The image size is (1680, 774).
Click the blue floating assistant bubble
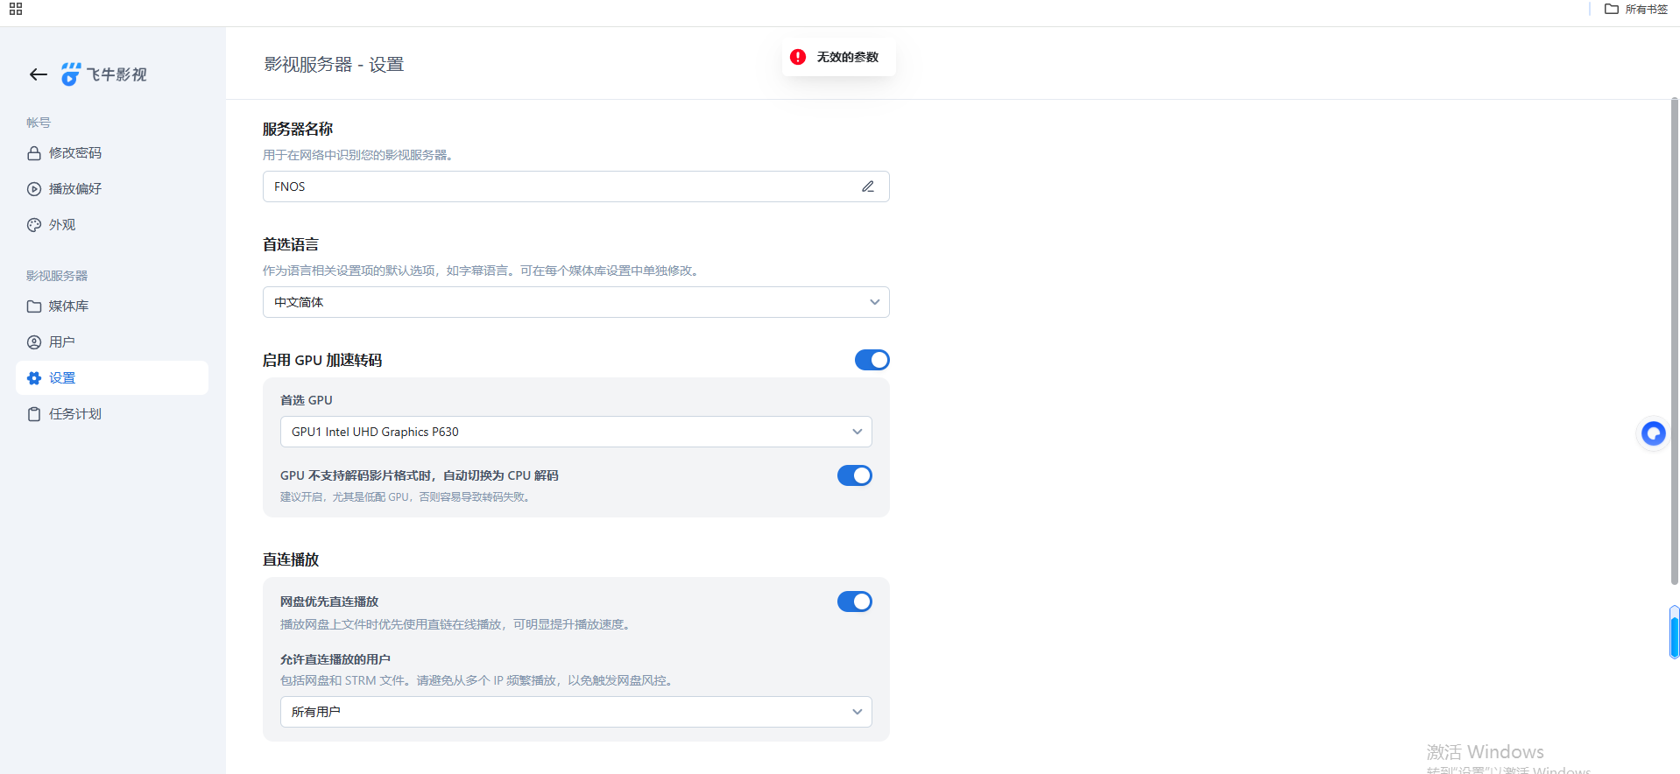point(1653,433)
